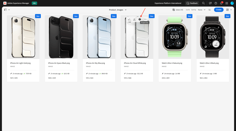Click dimensions 1014 x 1686 text
236x131 pixels.
(128, 78)
